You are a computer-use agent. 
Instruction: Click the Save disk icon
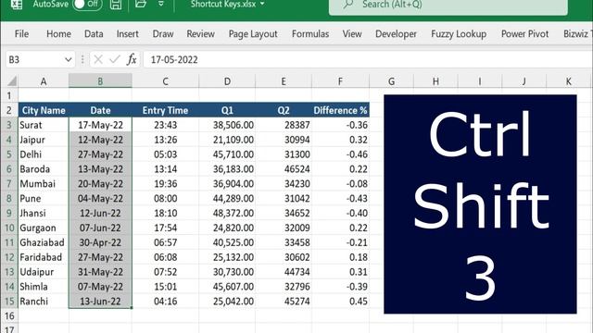click(116, 4)
